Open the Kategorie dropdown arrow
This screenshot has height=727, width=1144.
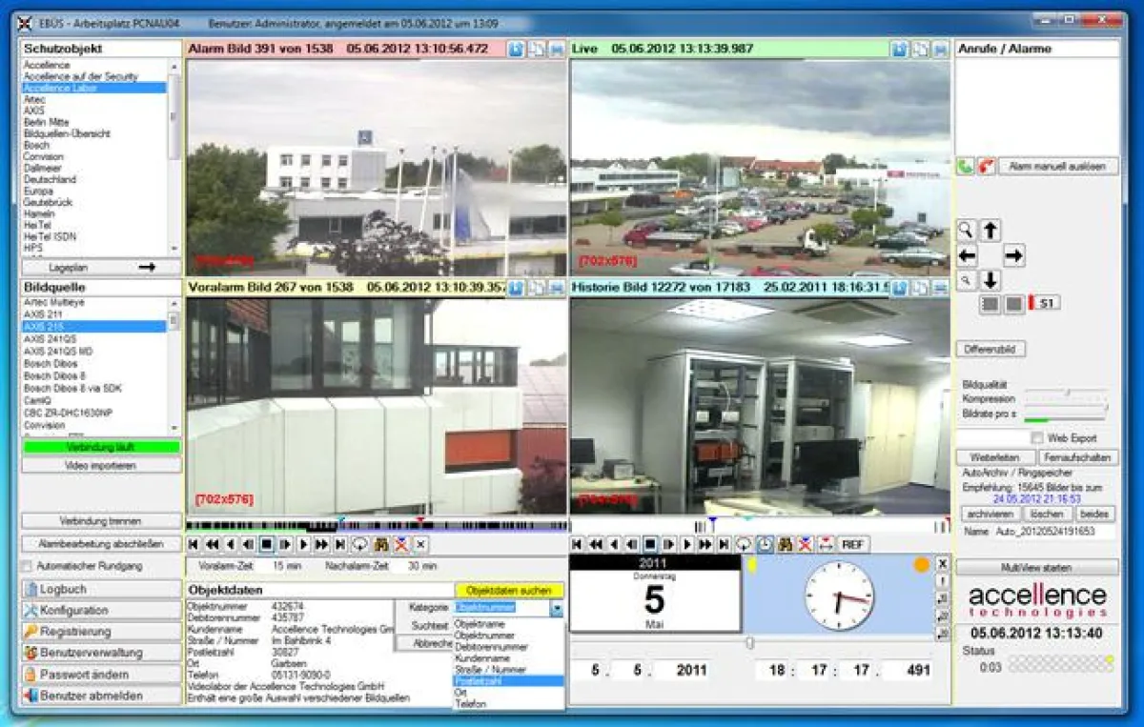coord(557,608)
